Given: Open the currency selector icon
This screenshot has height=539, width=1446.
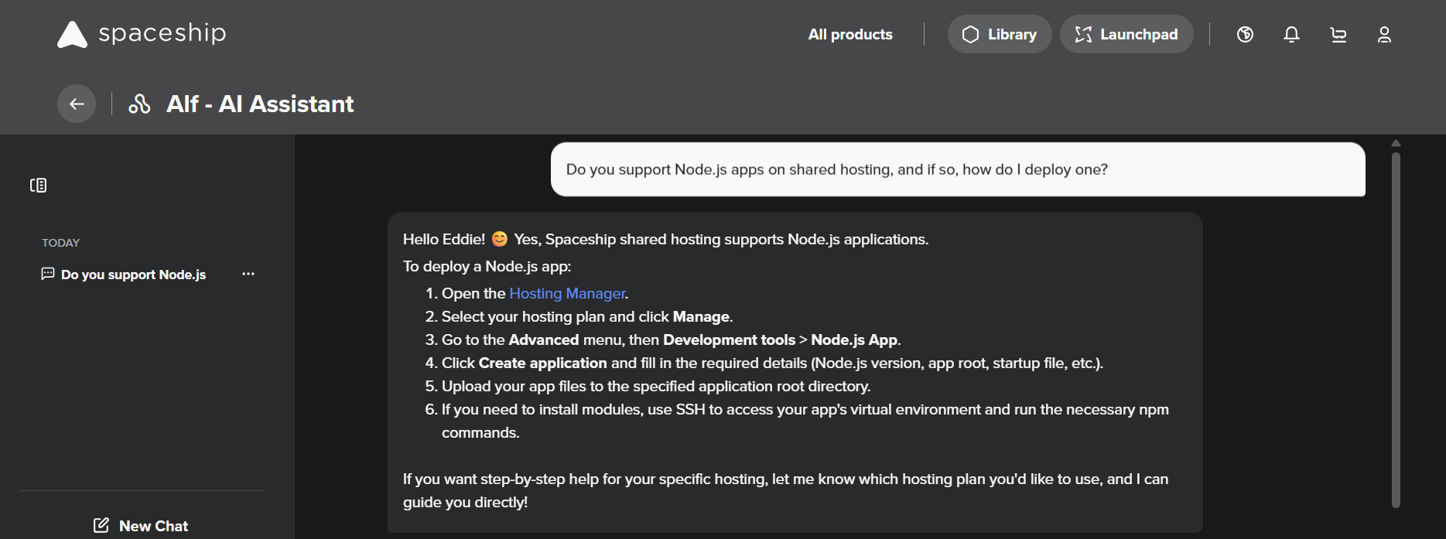Looking at the screenshot, I should (x=1245, y=34).
